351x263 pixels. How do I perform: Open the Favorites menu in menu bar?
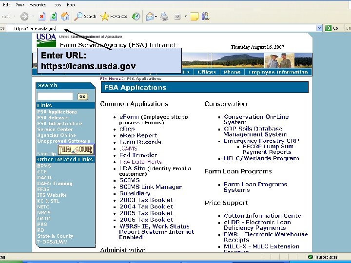[38, 5]
